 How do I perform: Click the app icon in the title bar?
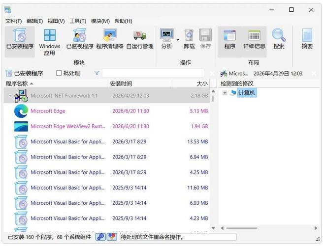[x=8, y=10]
